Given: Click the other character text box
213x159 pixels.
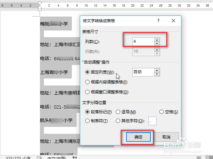Looking at the screenshot, I should point(152,121).
